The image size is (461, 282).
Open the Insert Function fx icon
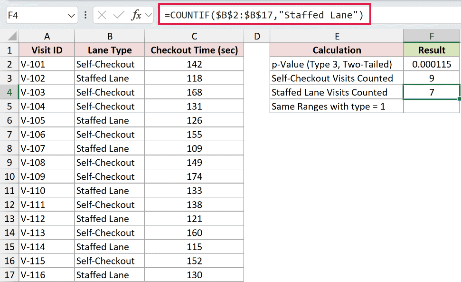point(136,15)
